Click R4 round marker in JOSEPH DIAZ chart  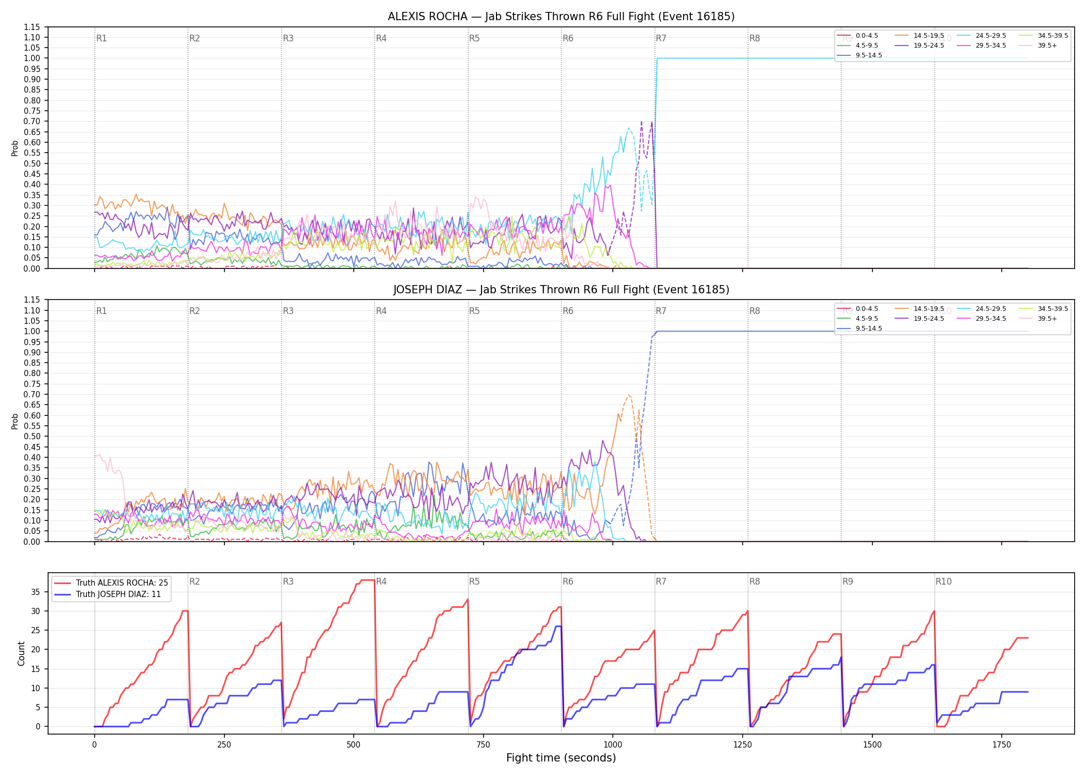[x=381, y=311]
